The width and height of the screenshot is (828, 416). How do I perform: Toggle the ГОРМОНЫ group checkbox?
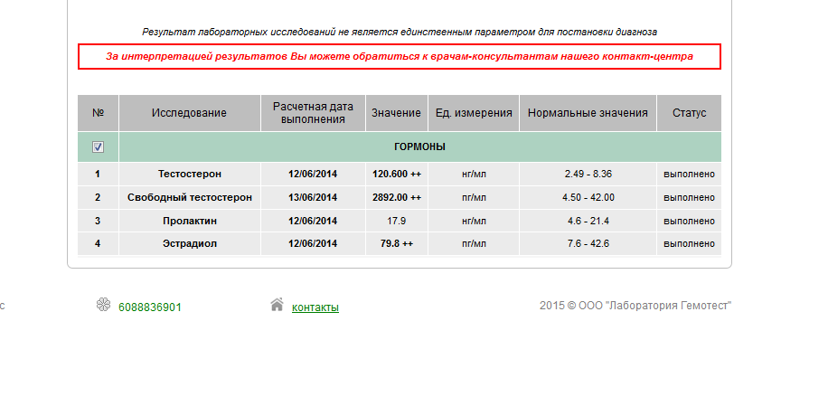click(x=98, y=147)
